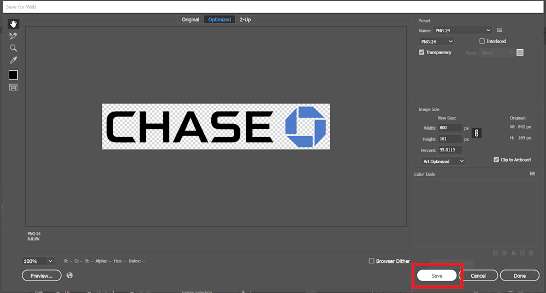This screenshot has width=546, height=293.
Task: Click the Save button
Action: [437, 276]
